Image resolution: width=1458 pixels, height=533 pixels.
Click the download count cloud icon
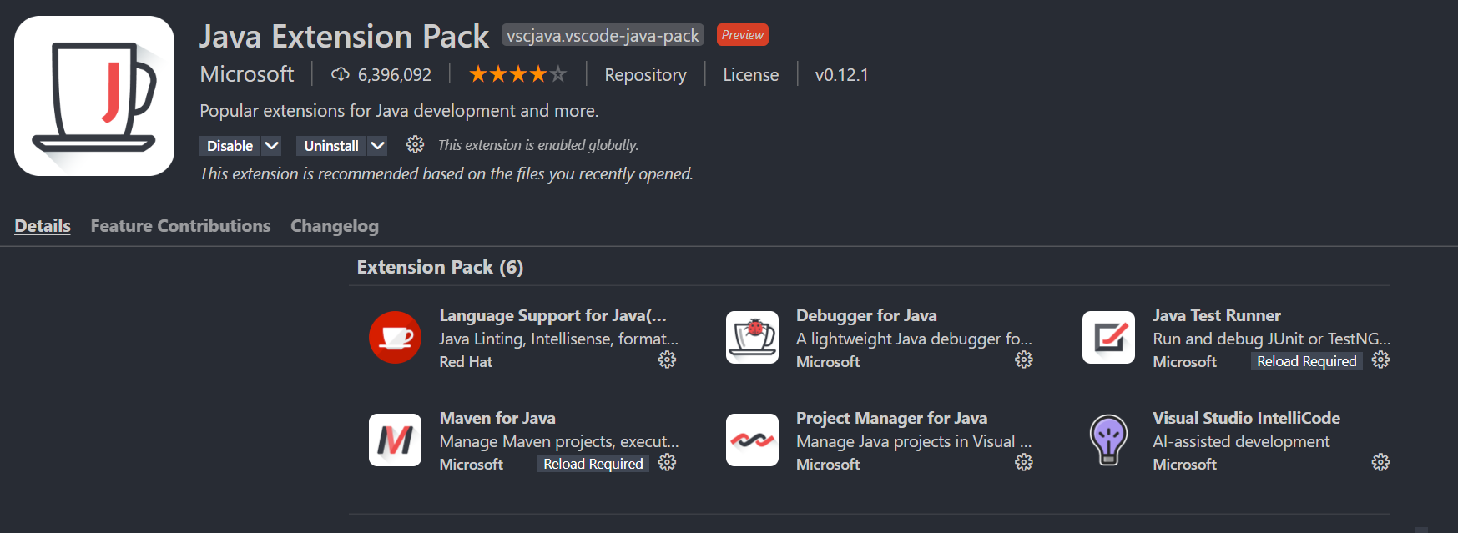tap(341, 75)
